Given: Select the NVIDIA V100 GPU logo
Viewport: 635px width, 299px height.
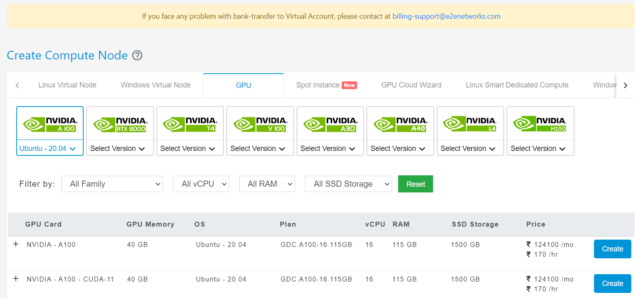Looking at the screenshot, I should [x=260, y=124].
